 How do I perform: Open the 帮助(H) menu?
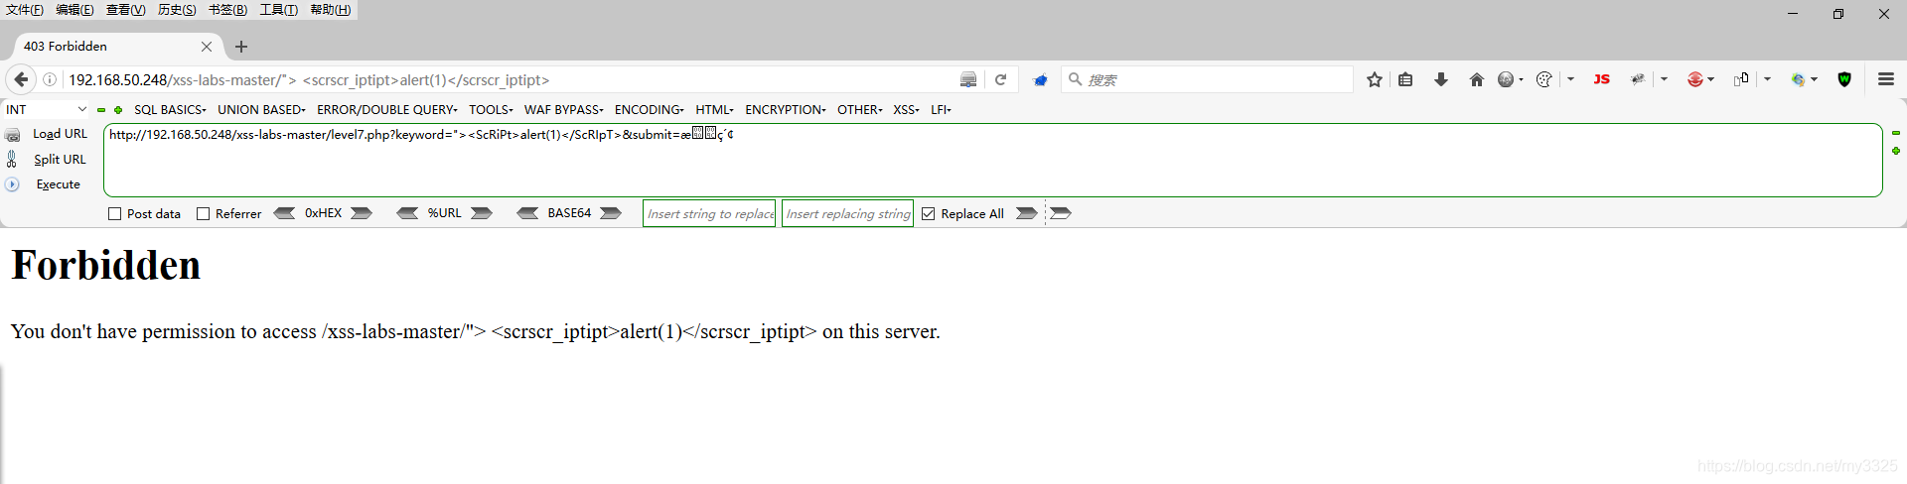tap(331, 10)
